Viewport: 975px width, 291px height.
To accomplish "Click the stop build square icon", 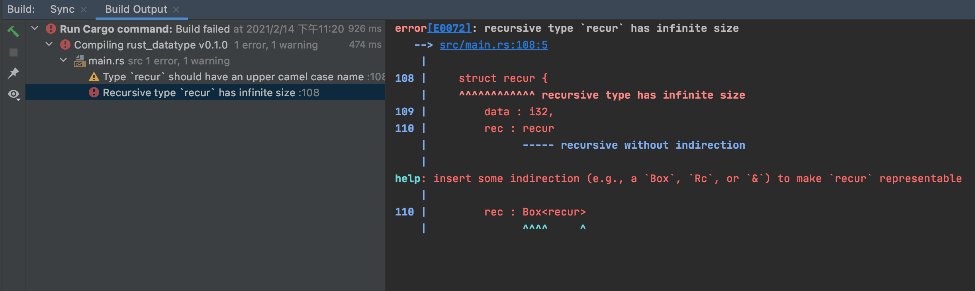I will [14, 52].
